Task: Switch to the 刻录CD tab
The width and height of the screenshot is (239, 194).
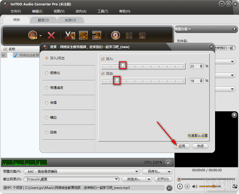Action: (71, 20)
